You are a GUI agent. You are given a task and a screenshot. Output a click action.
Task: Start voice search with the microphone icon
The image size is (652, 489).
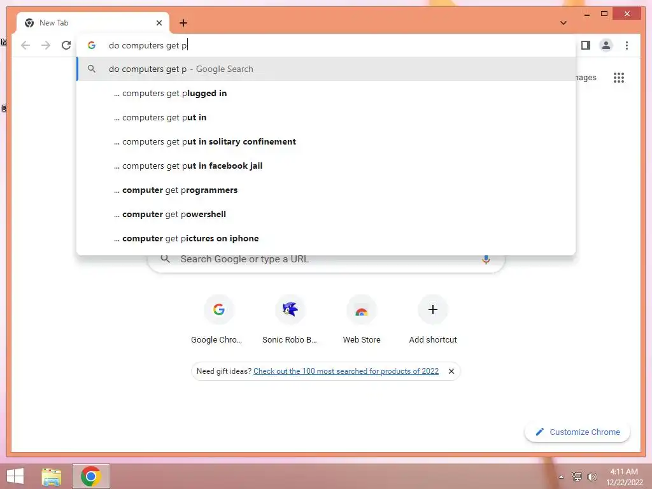[x=485, y=260]
